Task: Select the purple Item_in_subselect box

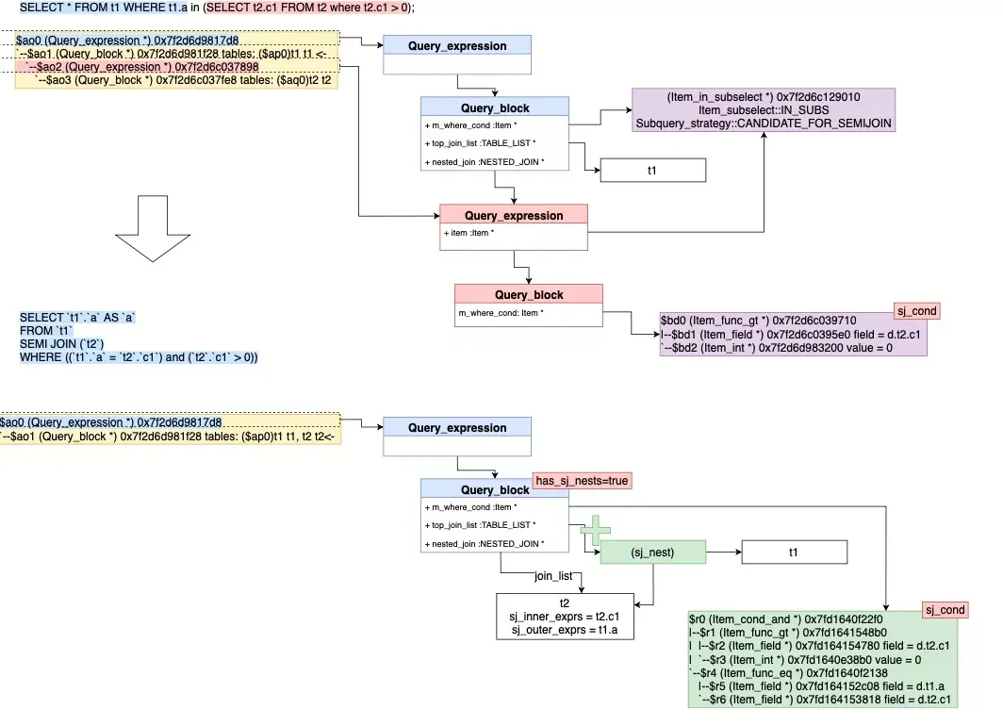Action: (x=764, y=110)
